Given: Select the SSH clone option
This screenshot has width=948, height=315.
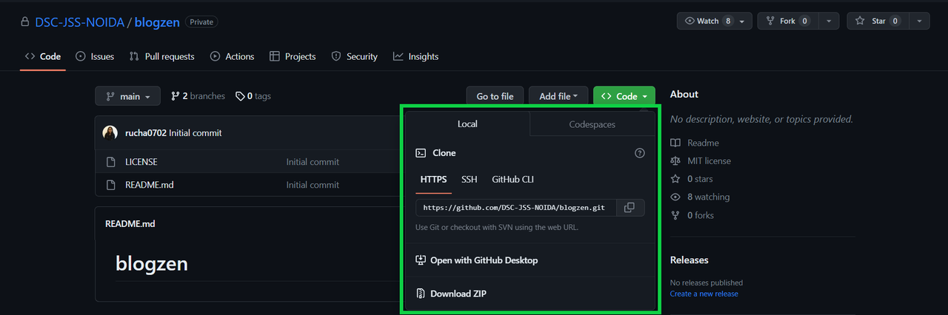Looking at the screenshot, I should click(470, 180).
